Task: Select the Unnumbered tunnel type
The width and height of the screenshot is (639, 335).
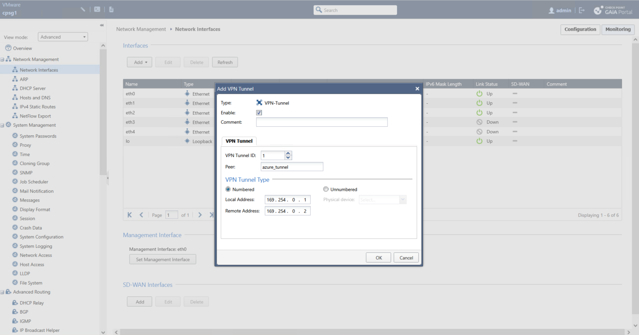Action: [x=326, y=189]
